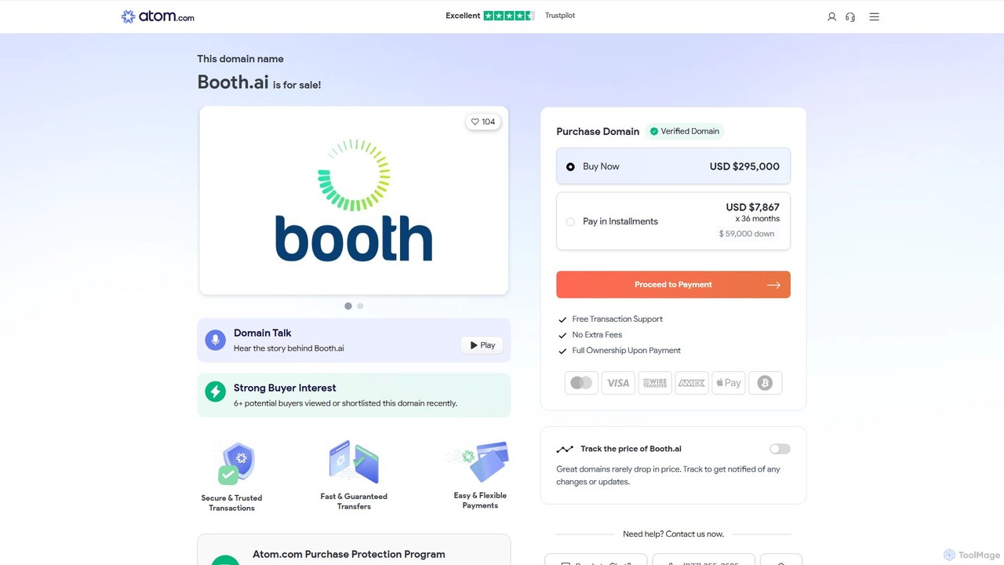
Task: Click 'Full Ownership Upon Payment' text
Action: coord(626,351)
